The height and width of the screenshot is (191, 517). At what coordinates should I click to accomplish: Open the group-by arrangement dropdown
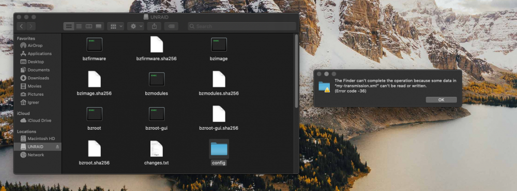(x=115, y=26)
